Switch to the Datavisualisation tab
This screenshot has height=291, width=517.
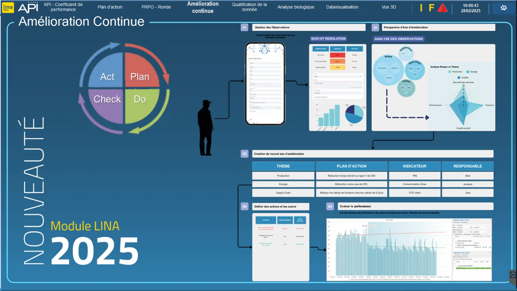click(342, 7)
